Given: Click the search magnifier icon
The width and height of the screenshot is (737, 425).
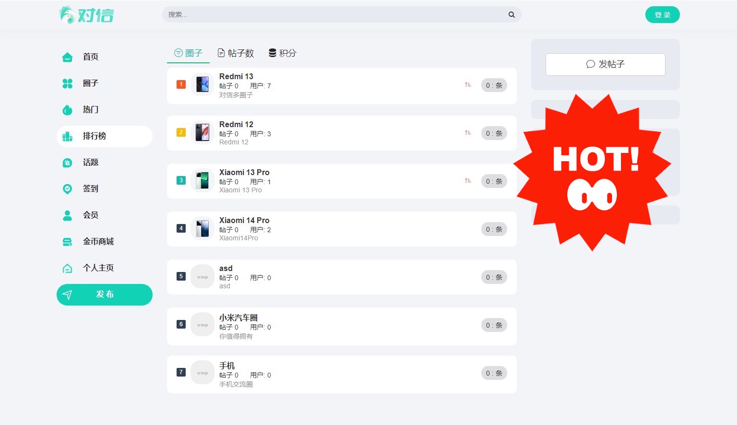Looking at the screenshot, I should pos(511,15).
